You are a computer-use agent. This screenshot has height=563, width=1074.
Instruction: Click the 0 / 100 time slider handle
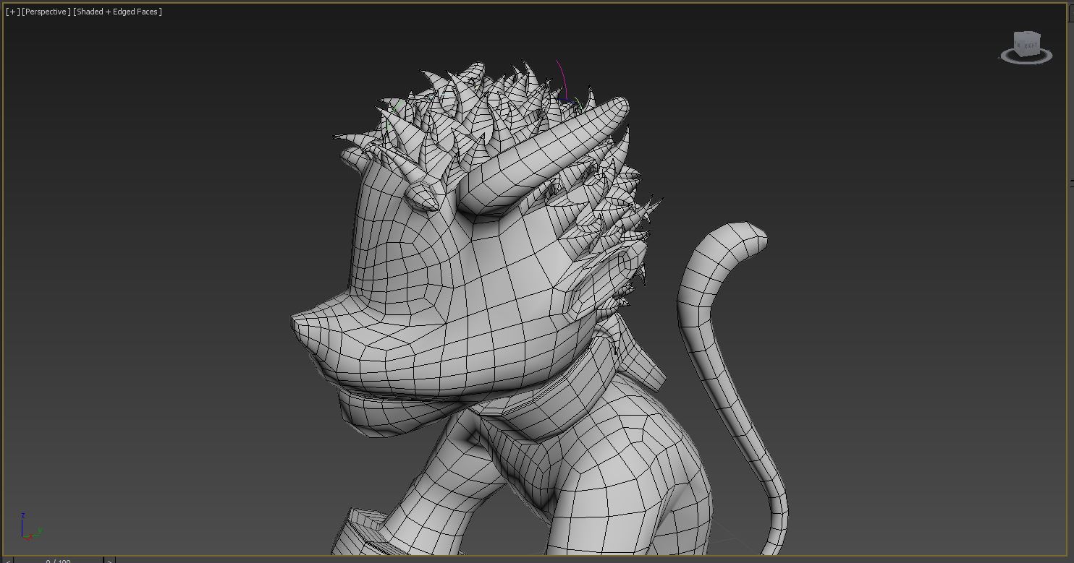[x=58, y=561]
